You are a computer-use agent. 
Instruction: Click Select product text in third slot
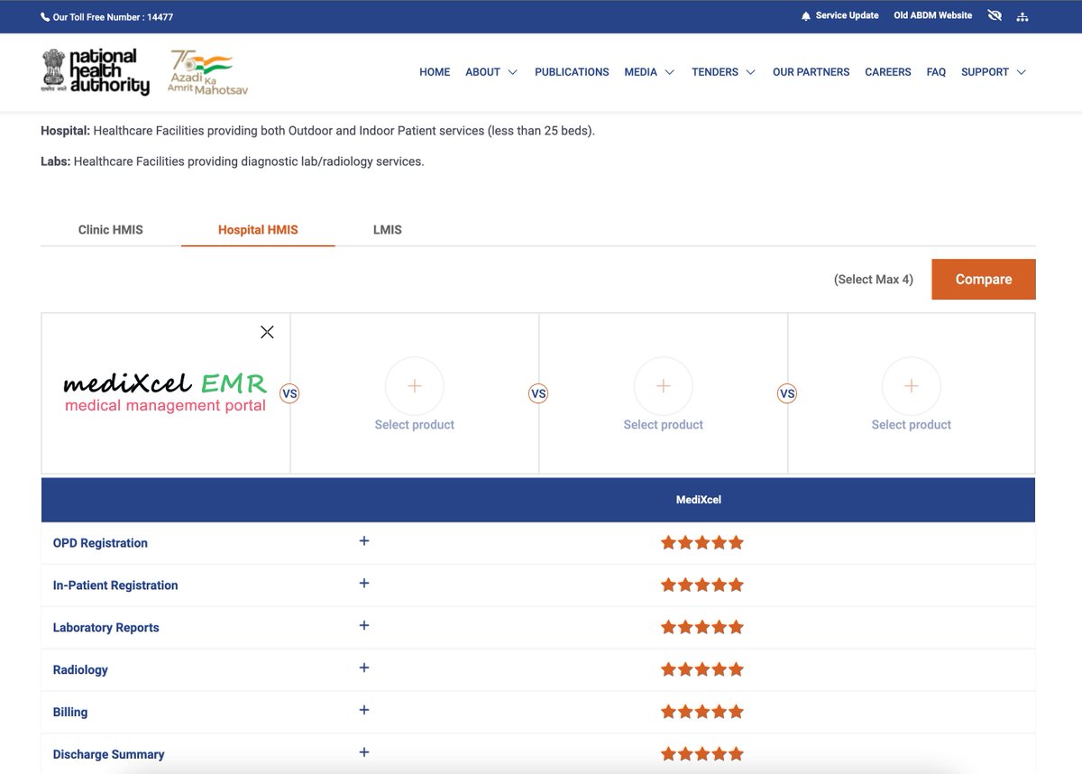coord(664,425)
